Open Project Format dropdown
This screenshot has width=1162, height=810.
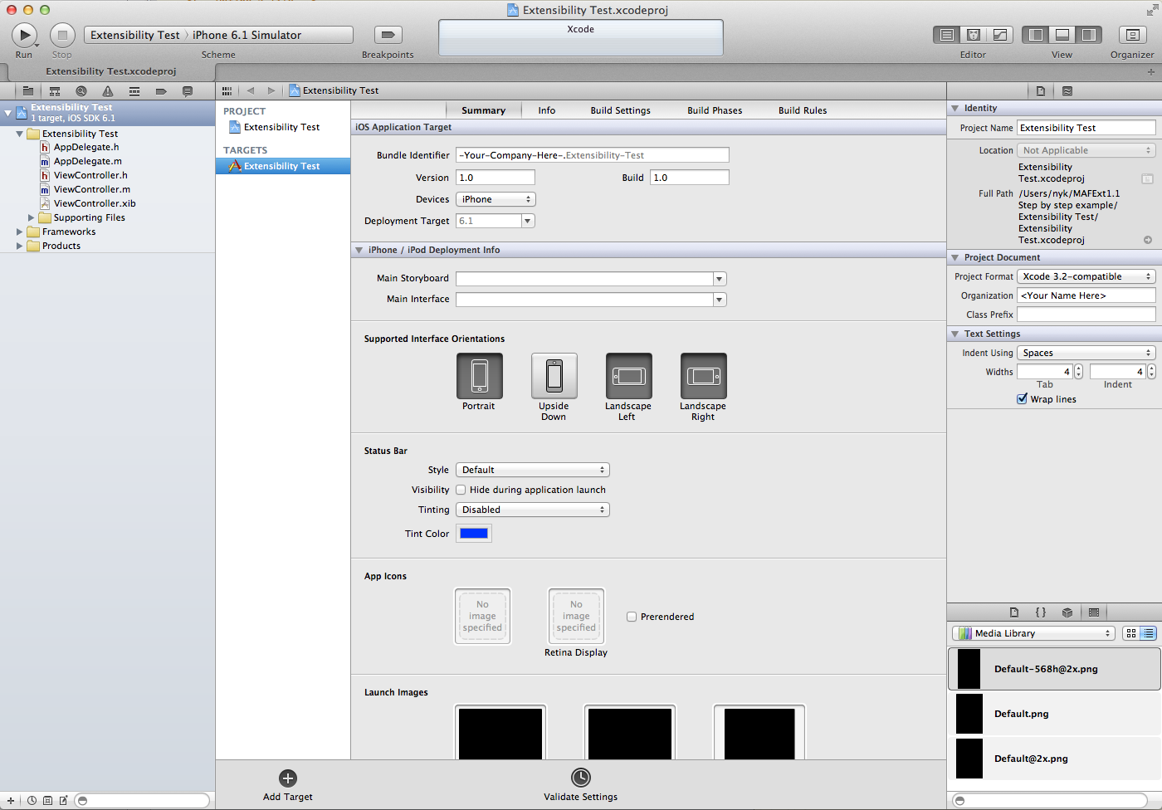(x=1086, y=276)
